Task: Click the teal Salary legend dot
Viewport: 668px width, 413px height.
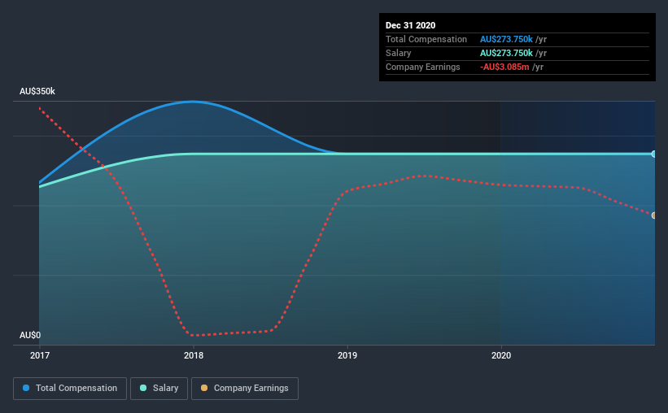Action: pyautogui.click(x=143, y=388)
